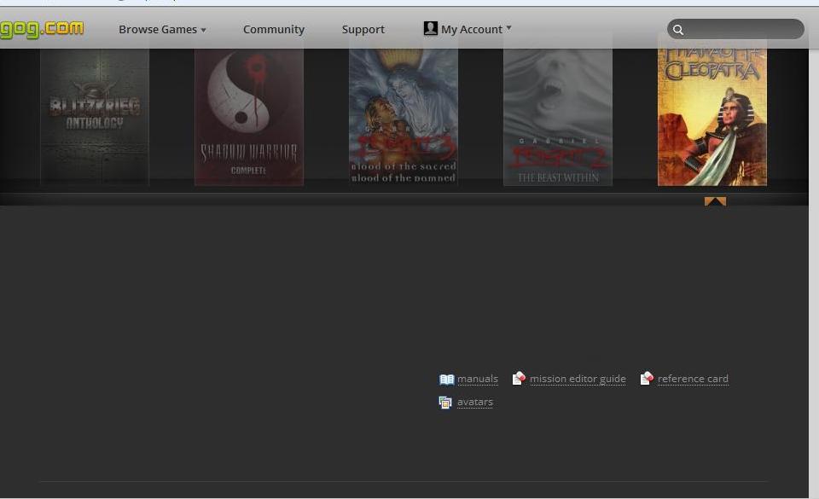This screenshot has height=499, width=819.
Task: Download the mission editor guide
Action: pos(578,379)
